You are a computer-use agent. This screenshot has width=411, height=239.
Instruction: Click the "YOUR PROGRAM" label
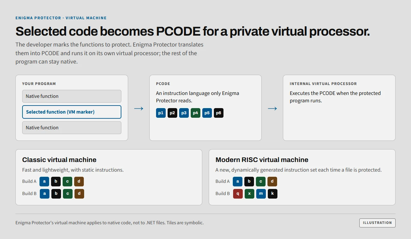coord(39,84)
